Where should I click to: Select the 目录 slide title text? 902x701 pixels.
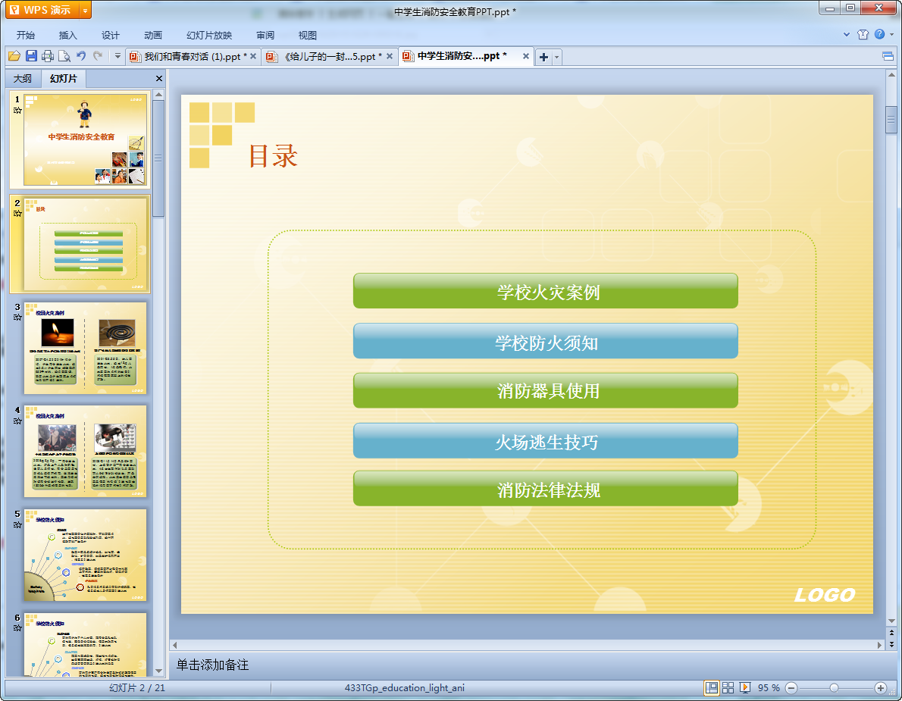[273, 156]
